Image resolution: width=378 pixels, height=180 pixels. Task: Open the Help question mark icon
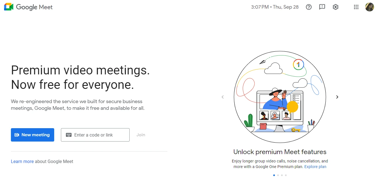click(x=309, y=7)
